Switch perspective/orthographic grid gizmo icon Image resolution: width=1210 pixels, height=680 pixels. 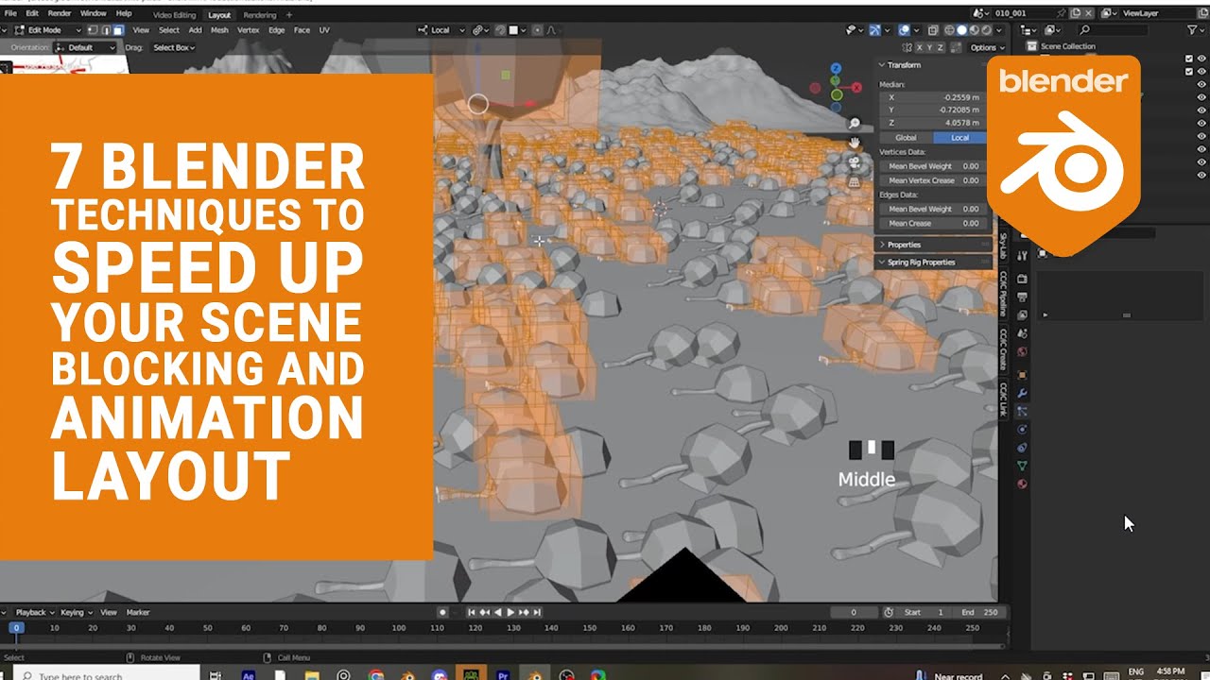[855, 180]
